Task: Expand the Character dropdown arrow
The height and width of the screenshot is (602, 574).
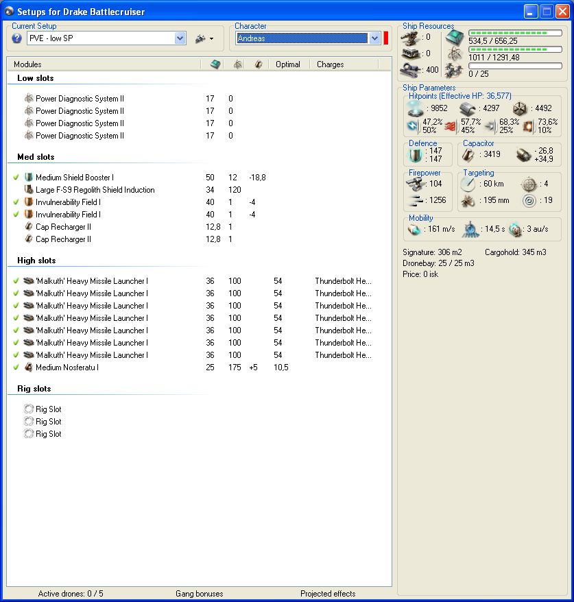Action: click(x=374, y=38)
